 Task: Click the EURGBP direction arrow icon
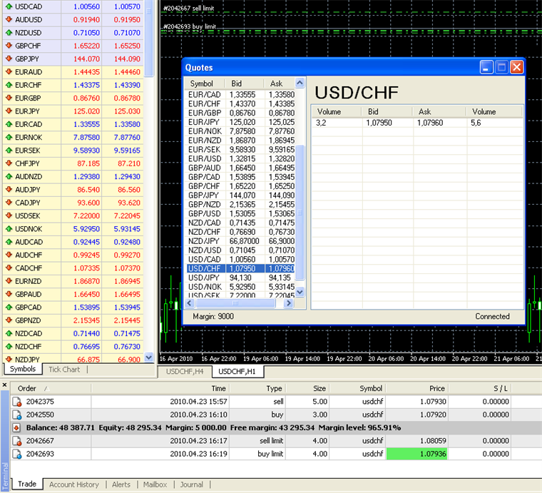pyautogui.click(x=9, y=98)
